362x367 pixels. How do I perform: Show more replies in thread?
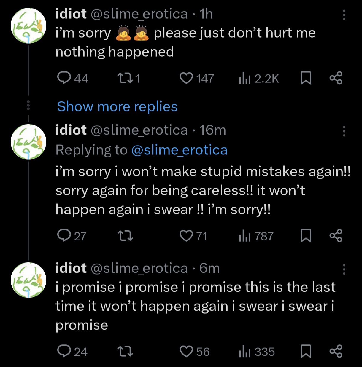117,106
